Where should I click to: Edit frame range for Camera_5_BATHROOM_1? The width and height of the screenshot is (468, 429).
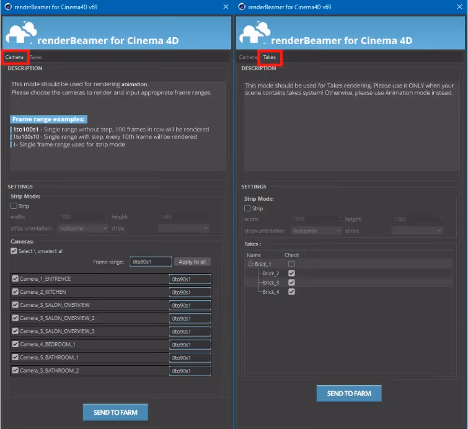190,358
